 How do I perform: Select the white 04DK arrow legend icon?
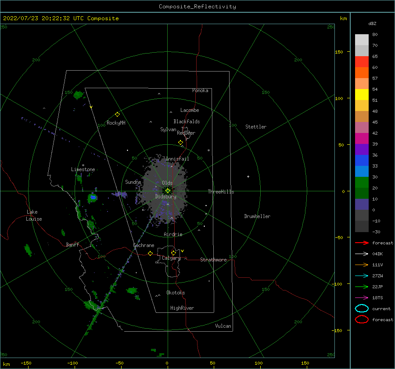point(362,254)
